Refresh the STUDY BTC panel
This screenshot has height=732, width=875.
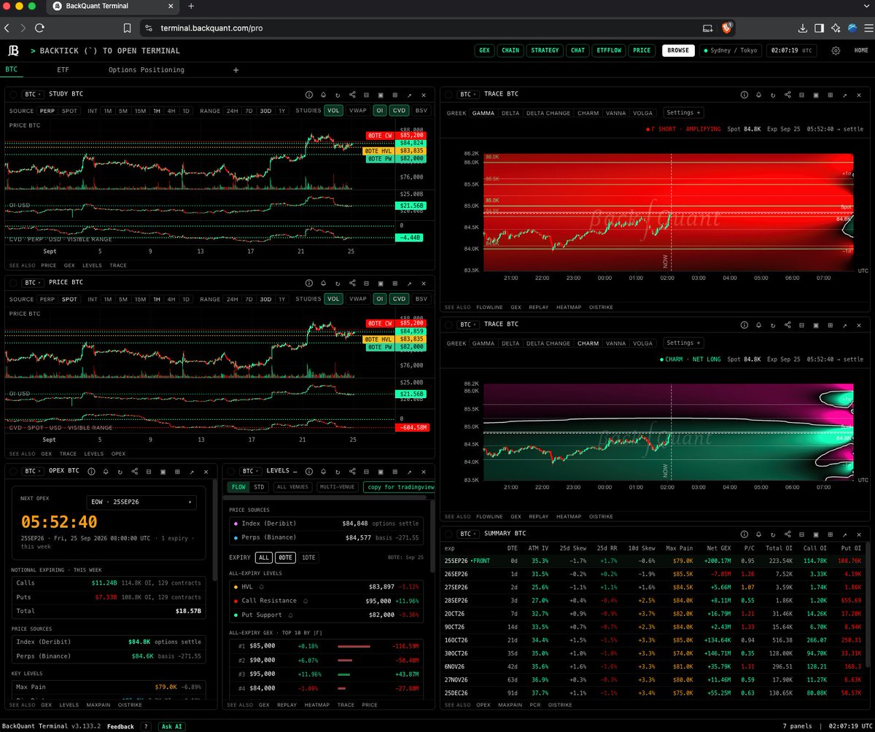[337, 95]
